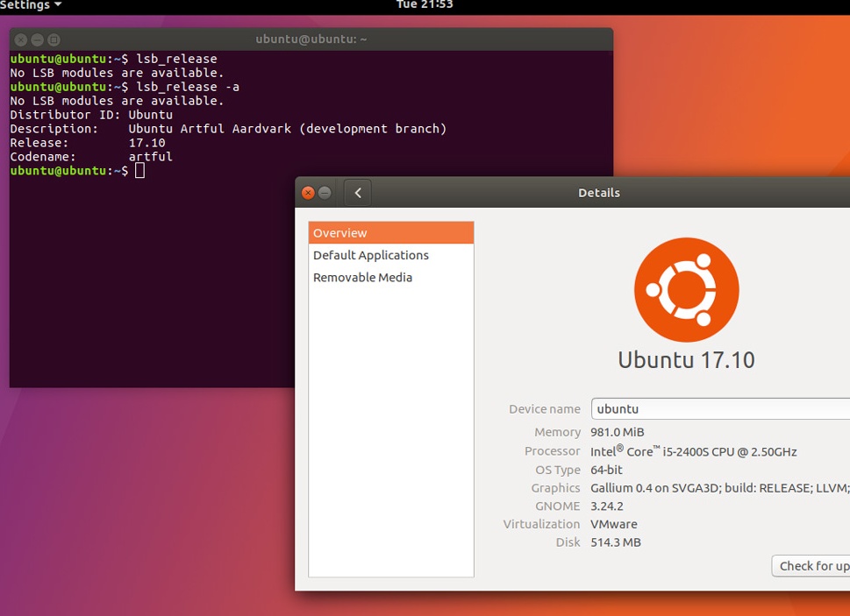850x616 pixels.
Task: Minimize the Details window
Action: click(x=325, y=193)
